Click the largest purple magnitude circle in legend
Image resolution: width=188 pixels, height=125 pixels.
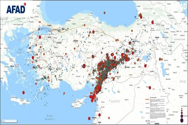point(182,120)
